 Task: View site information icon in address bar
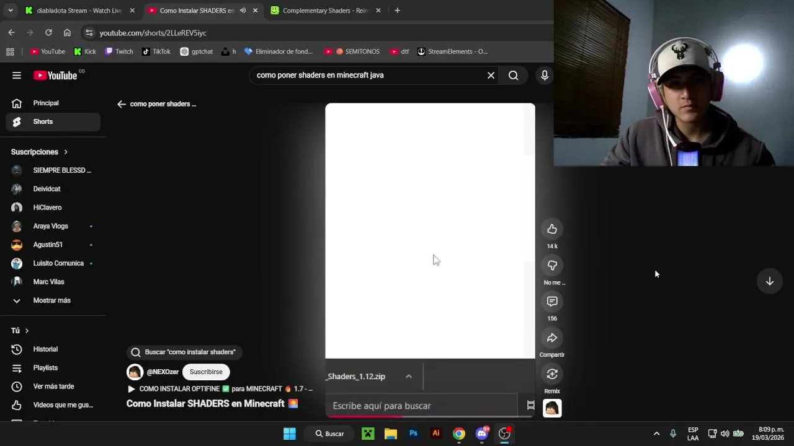[x=89, y=33]
